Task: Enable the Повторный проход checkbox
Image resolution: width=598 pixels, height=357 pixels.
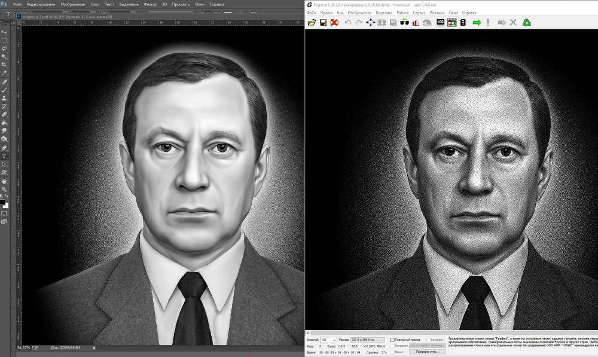Action: click(393, 340)
